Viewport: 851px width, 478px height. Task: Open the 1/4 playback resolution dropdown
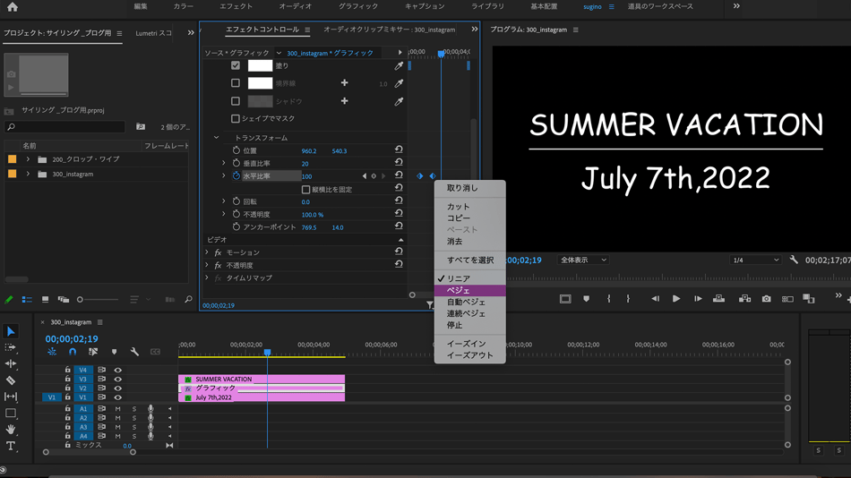point(755,260)
